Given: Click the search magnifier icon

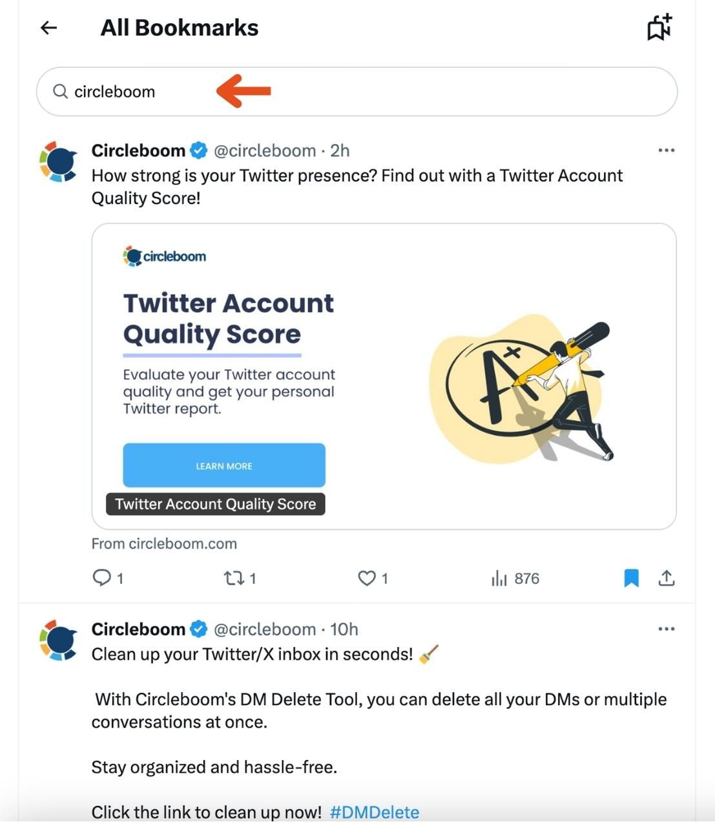Looking at the screenshot, I should coord(60,91).
